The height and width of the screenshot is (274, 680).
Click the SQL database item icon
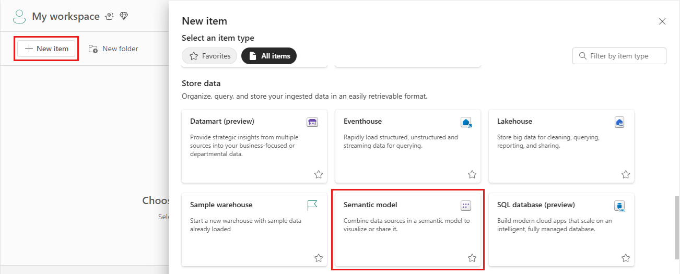coord(619,206)
